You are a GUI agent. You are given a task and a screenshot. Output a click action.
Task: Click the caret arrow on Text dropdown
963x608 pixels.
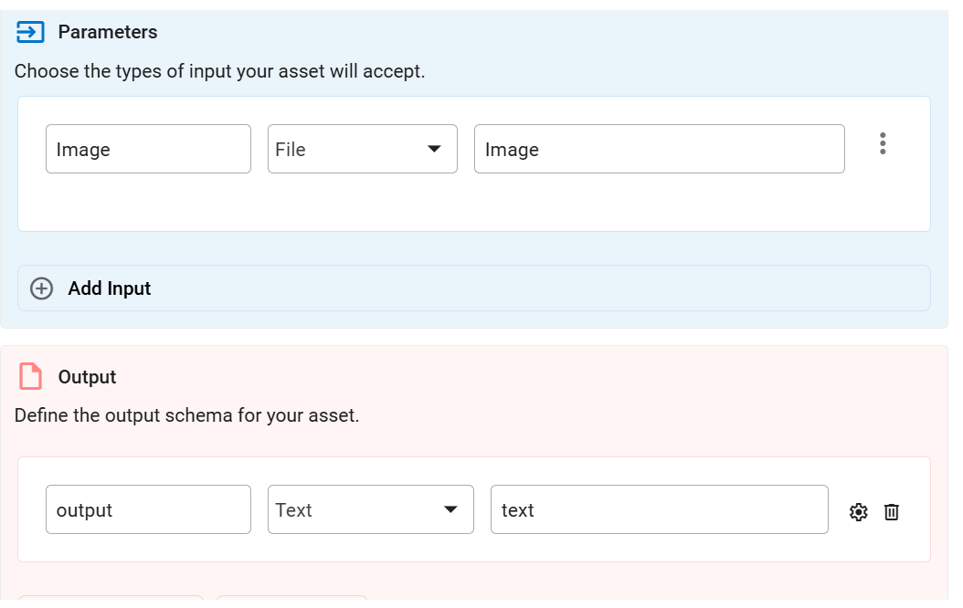tap(450, 510)
